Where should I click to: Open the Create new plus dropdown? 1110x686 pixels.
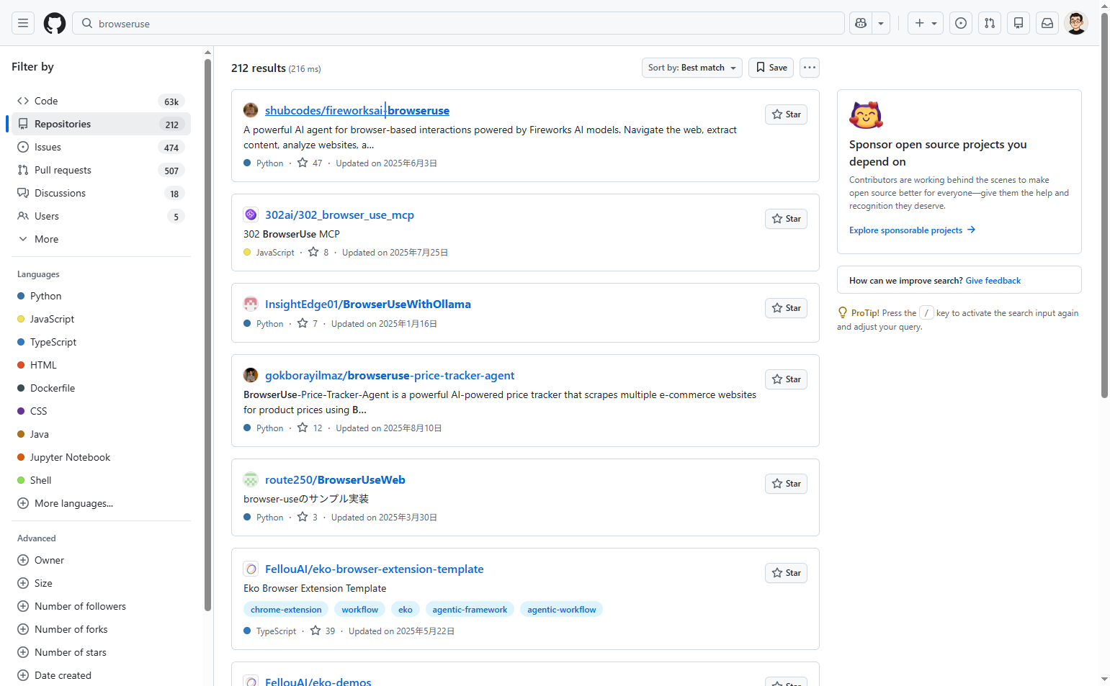(x=926, y=23)
